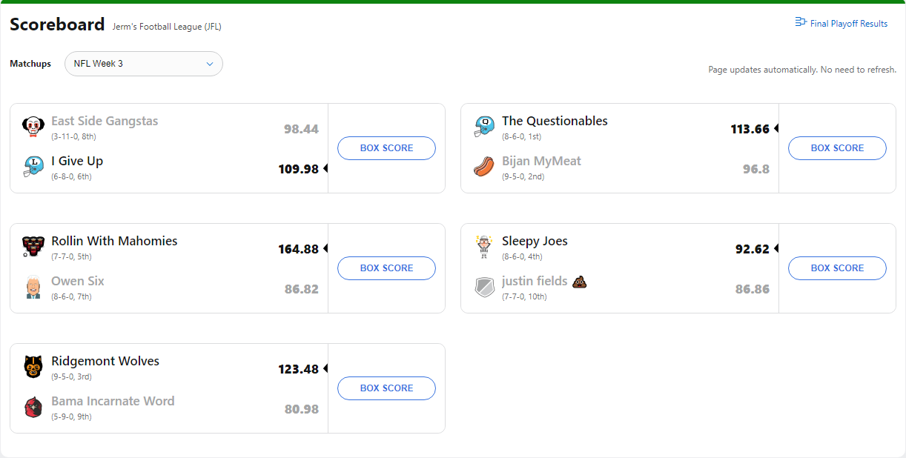Click Rollin With Mahomies team avatar
Image resolution: width=906 pixels, height=458 pixels.
pyautogui.click(x=33, y=247)
